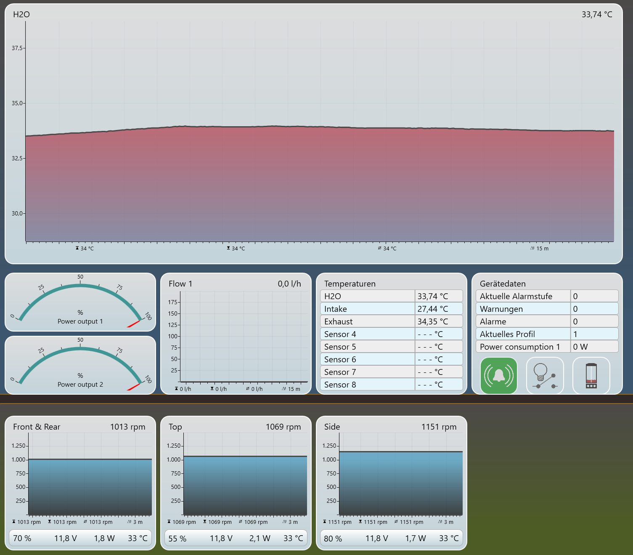Click the 1,7 W value in Side panel
The image size is (633, 555).
click(416, 538)
